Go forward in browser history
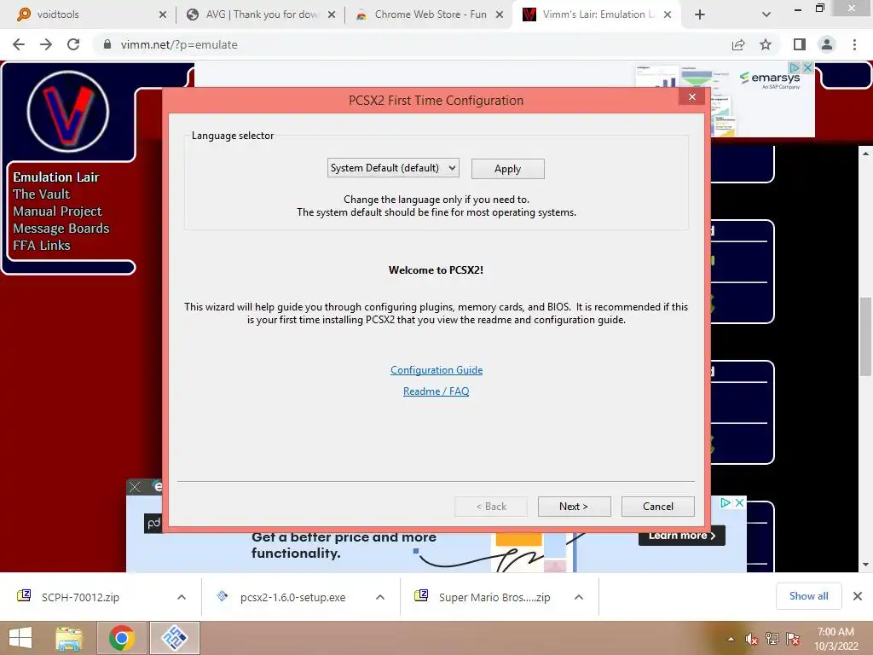This screenshot has width=873, height=655. 46,44
